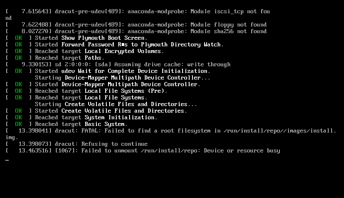Click the "Local File Systems (Pre)" line
Screen dimensions: 344x198
[x=101, y=91]
